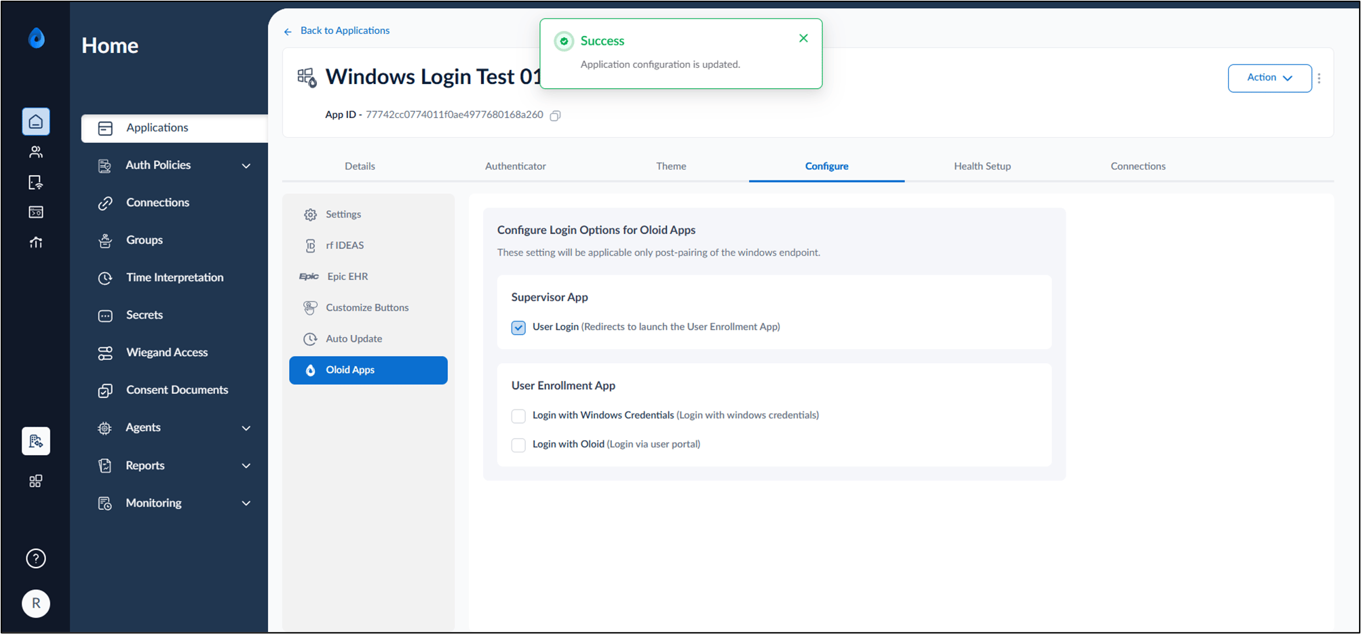Open Customize Buttons section

coord(368,308)
